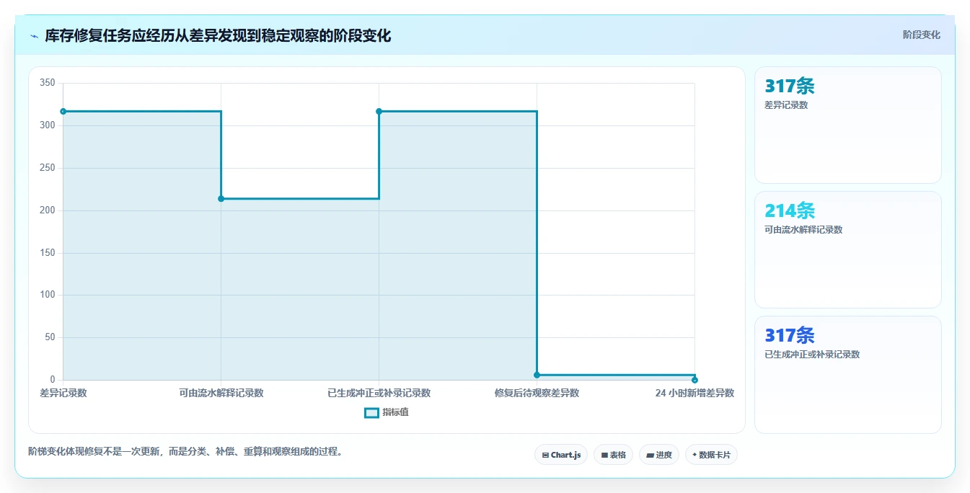Screen dimensions: 970x493
Task: Click the 250 y-axis tick label
Action: click(x=48, y=168)
